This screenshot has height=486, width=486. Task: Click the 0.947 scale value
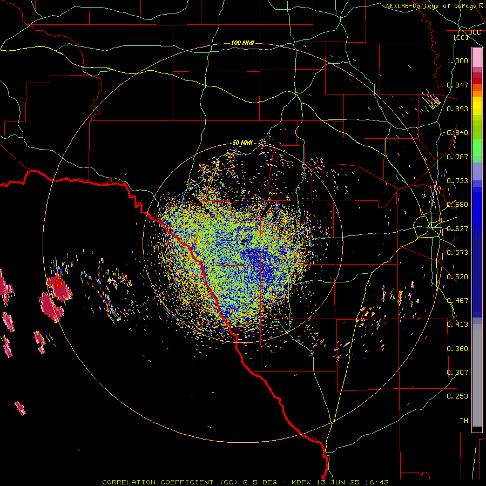point(457,85)
